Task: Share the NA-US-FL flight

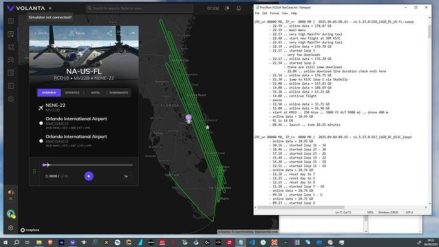Action: 109,33
